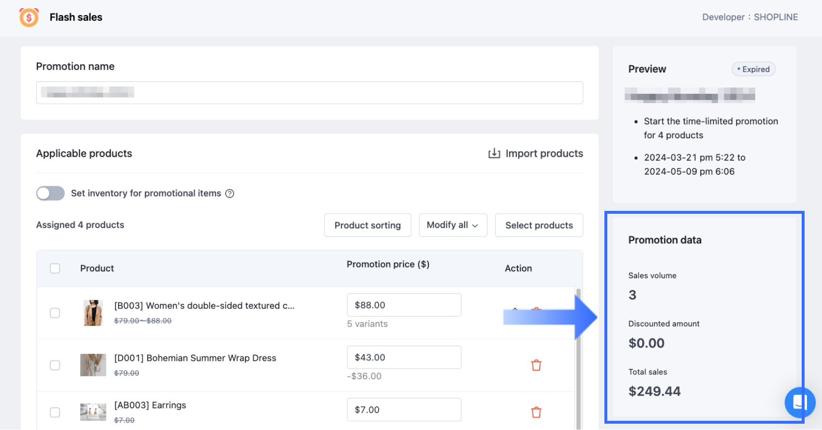Check the AB003 Earrings row checkbox

55,412
